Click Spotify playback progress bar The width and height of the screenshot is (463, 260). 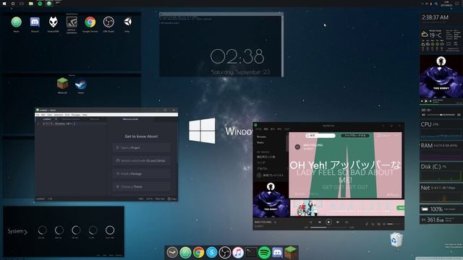tap(328, 227)
